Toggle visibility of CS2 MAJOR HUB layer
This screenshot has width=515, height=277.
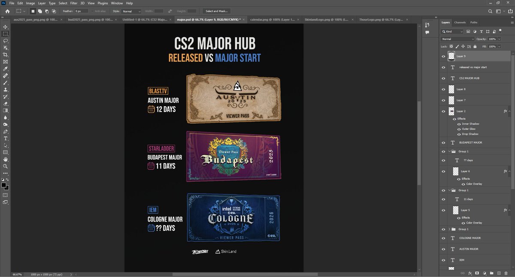coord(443,78)
